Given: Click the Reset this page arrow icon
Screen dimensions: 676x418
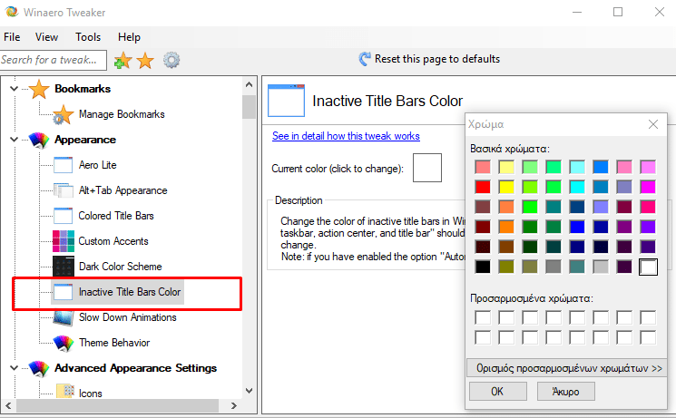Looking at the screenshot, I should coord(364,59).
